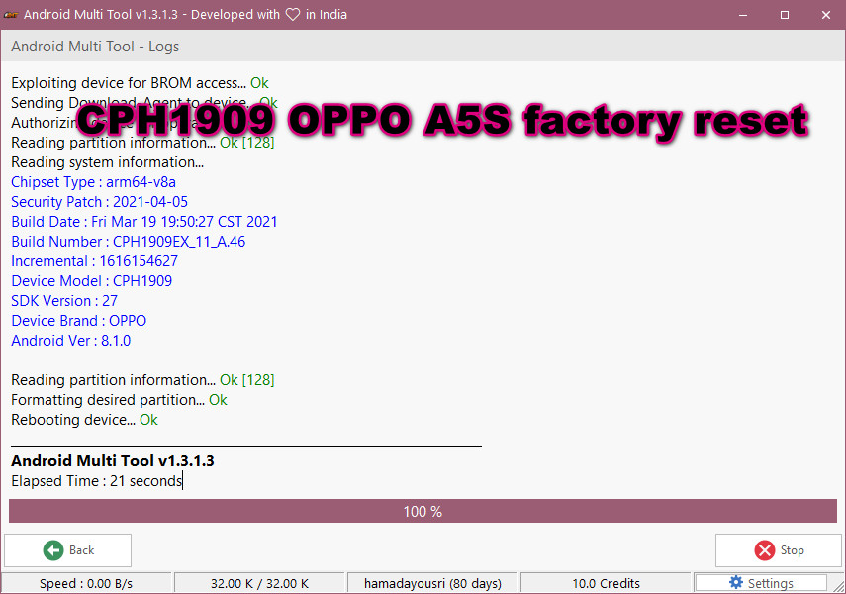This screenshot has height=594, width=846.
Task: Minimize the Android Multi Tool window
Action: [743, 15]
